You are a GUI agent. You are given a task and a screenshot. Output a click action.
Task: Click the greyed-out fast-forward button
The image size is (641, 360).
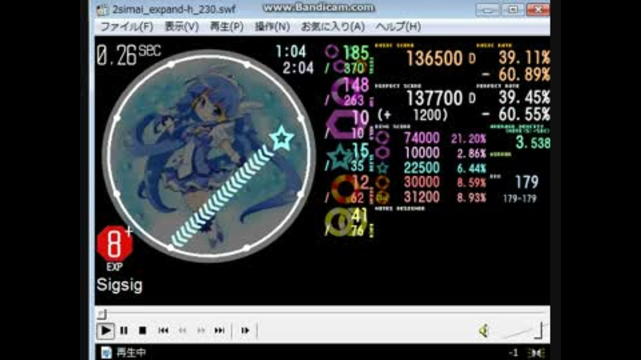coord(201,331)
